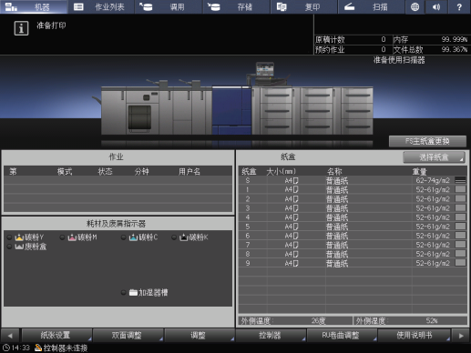The width and height of the screenshot is (471, 353).
Task: Open 纸张设置 paper settings
Action: coord(56,336)
